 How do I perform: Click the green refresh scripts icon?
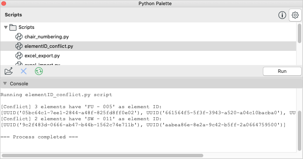click(39, 71)
